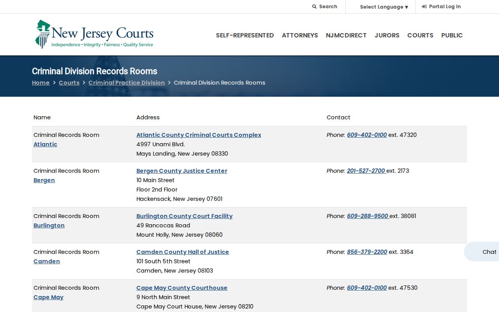The image size is (499, 312).
Task: Click the Portal Log In icon
Action: coord(424,7)
